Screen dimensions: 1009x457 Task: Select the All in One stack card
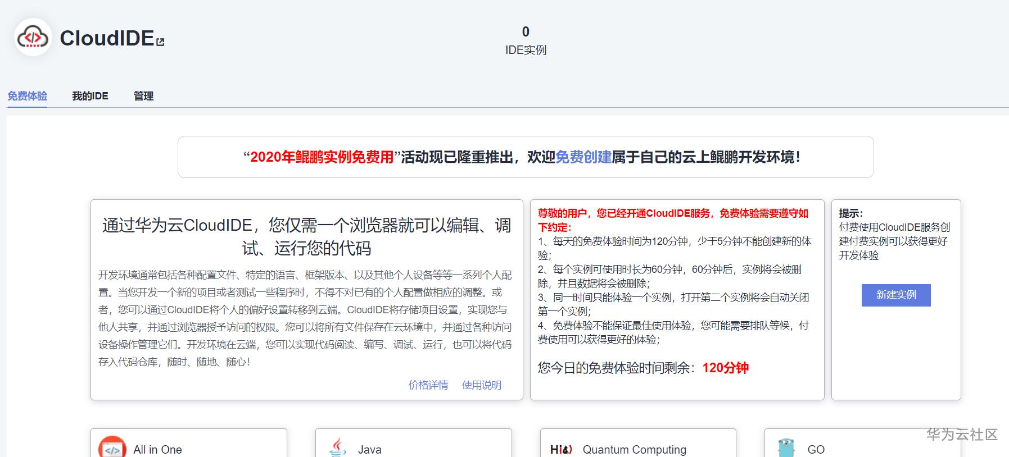coord(189,443)
